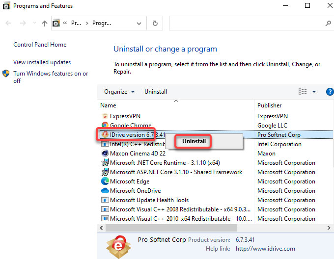
Task: Click the Microsoft Update Health Tools icon
Action: coord(105,200)
